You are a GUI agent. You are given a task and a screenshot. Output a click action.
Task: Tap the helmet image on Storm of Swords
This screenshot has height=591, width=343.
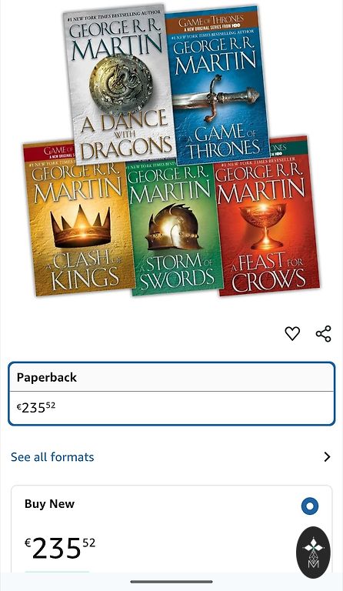pyautogui.click(x=173, y=227)
